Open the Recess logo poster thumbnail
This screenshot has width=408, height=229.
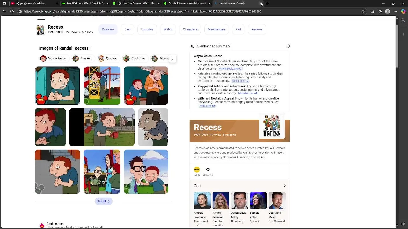pyautogui.click(x=272, y=126)
